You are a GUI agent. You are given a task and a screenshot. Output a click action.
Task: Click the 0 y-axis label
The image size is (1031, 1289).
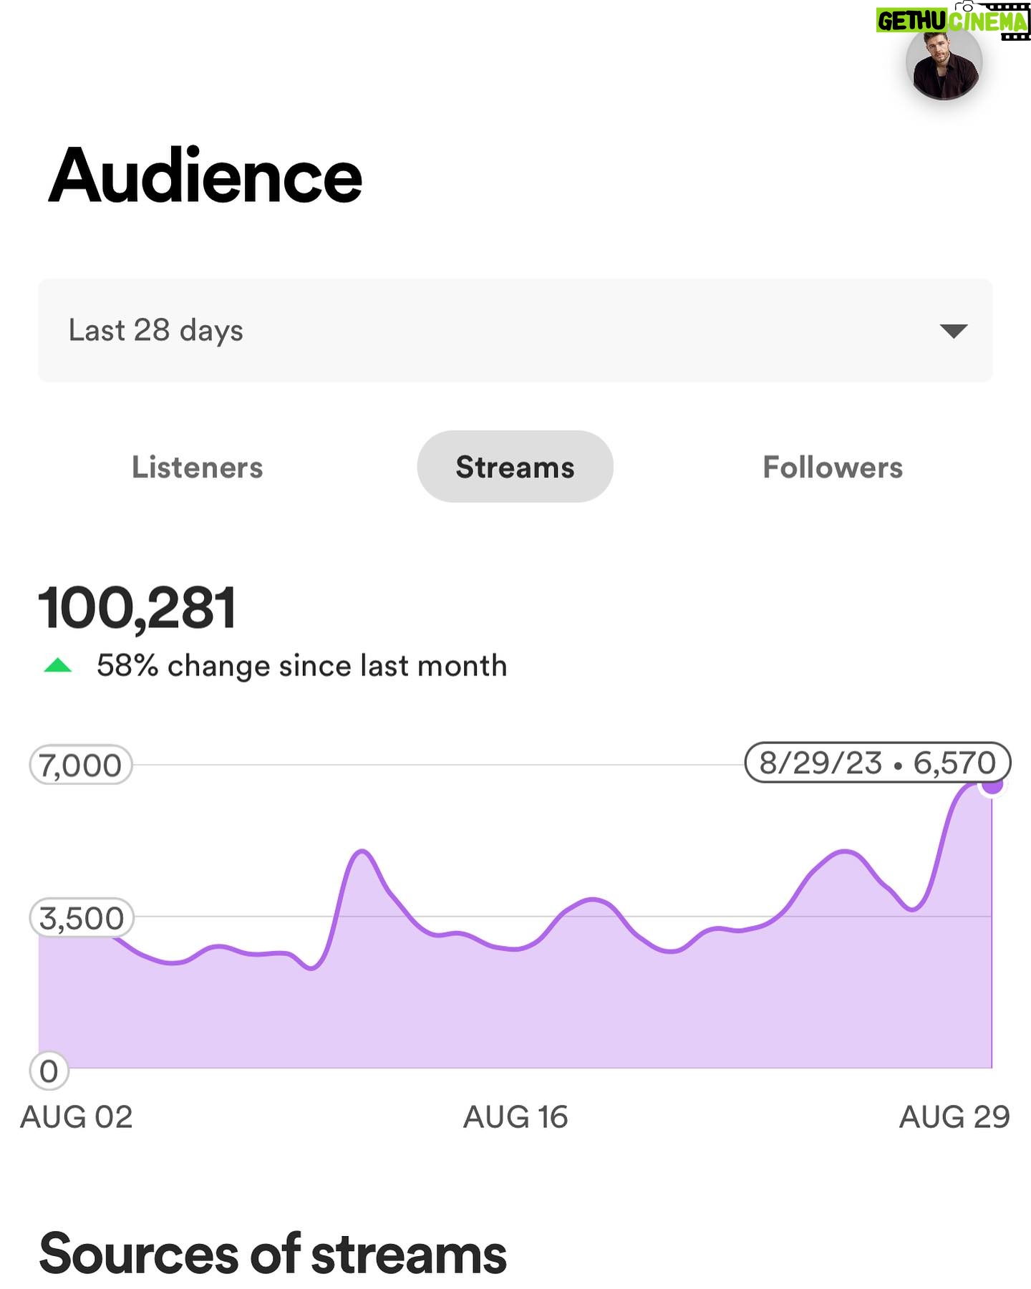pos(49,1071)
